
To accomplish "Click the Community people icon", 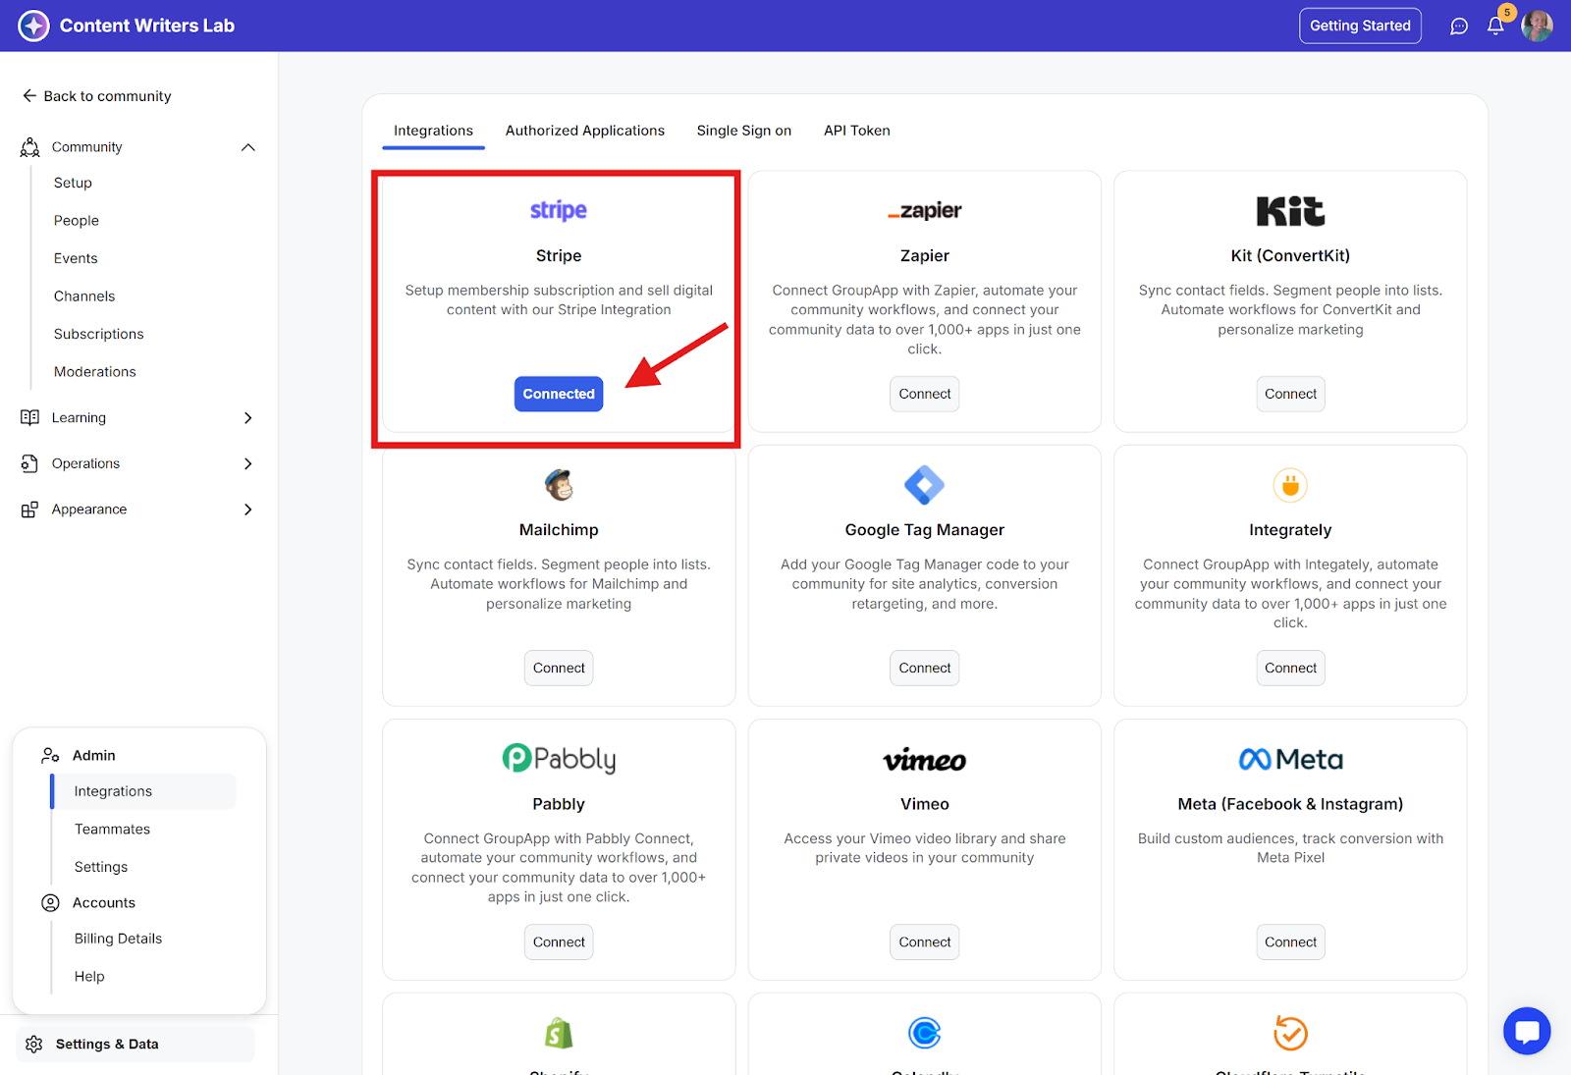I will coord(30,147).
